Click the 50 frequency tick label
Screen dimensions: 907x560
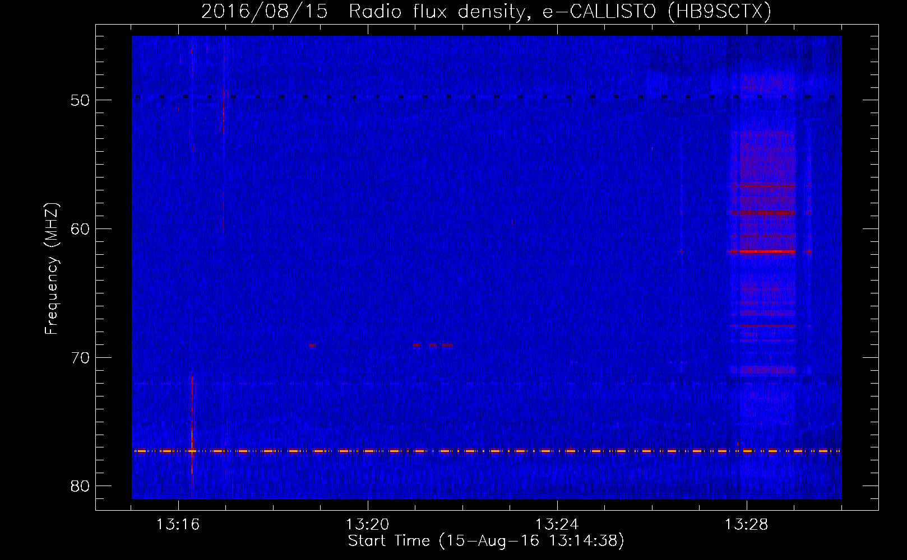pyautogui.click(x=80, y=100)
